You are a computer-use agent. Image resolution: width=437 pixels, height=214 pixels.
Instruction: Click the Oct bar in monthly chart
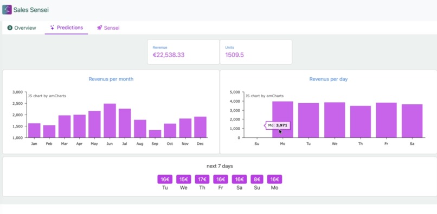[170, 131]
